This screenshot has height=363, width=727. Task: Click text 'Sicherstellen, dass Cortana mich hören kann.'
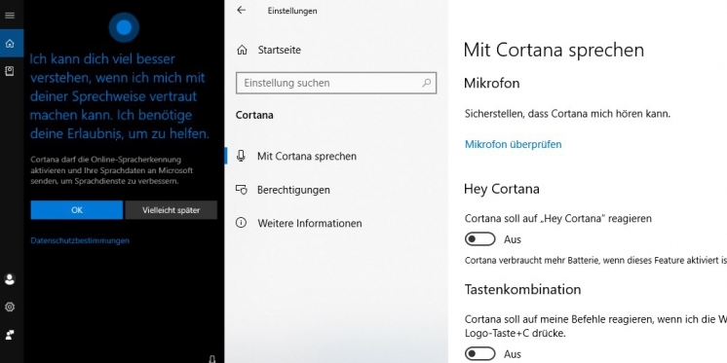[x=567, y=114]
